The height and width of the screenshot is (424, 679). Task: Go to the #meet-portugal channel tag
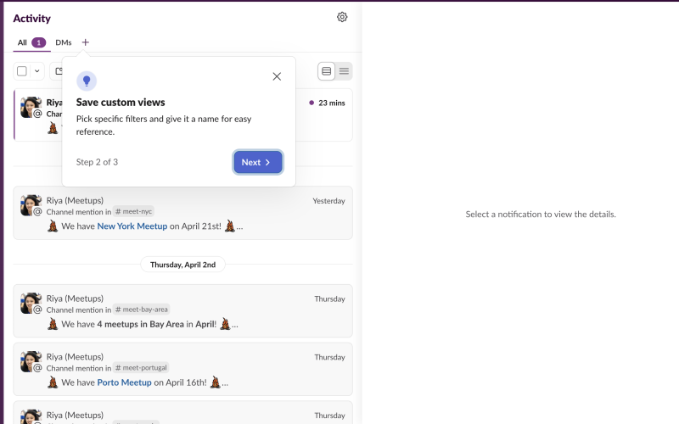[141, 368]
